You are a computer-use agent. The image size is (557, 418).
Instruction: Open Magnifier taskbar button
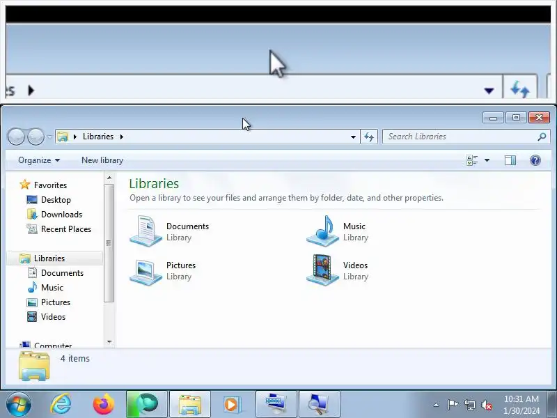(320, 404)
